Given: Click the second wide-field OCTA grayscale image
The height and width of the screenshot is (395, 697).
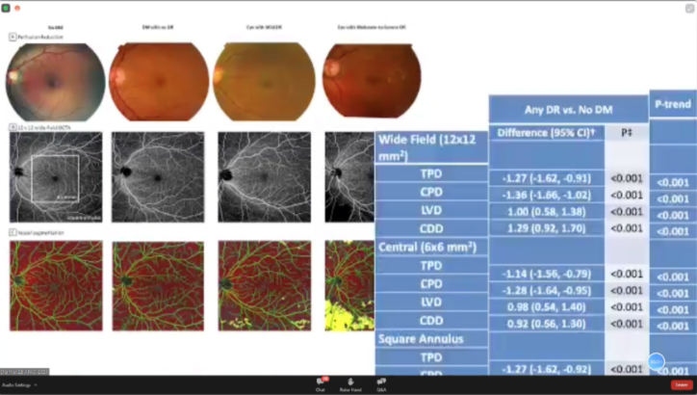Looking at the screenshot, I should [x=158, y=177].
